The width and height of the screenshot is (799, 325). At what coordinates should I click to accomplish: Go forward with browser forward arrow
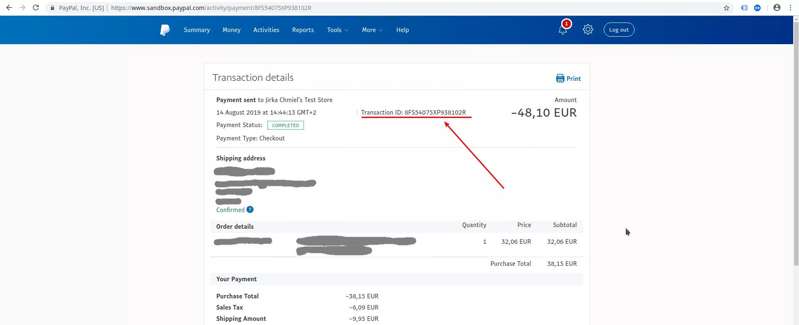click(x=22, y=7)
